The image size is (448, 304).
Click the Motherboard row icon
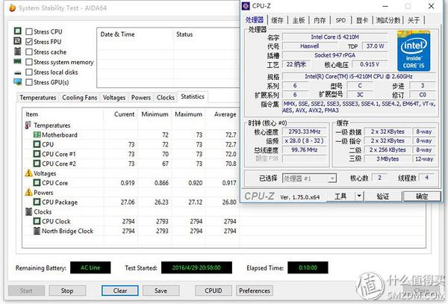point(37,134)
